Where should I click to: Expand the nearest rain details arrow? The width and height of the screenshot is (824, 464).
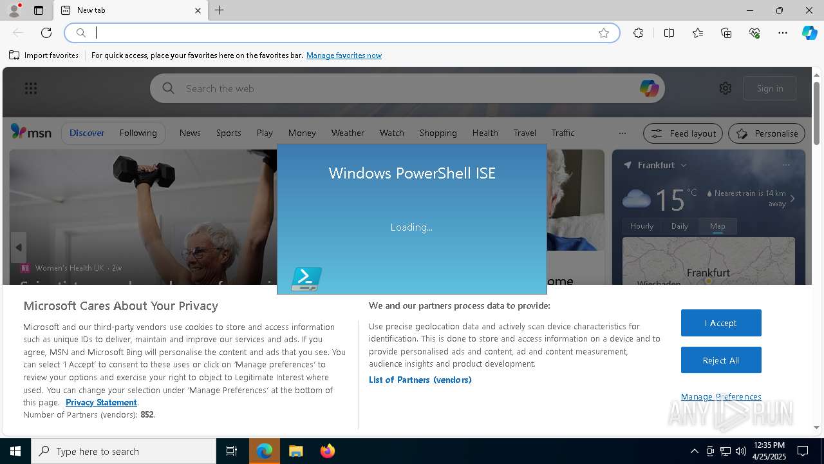pos(792,198)
